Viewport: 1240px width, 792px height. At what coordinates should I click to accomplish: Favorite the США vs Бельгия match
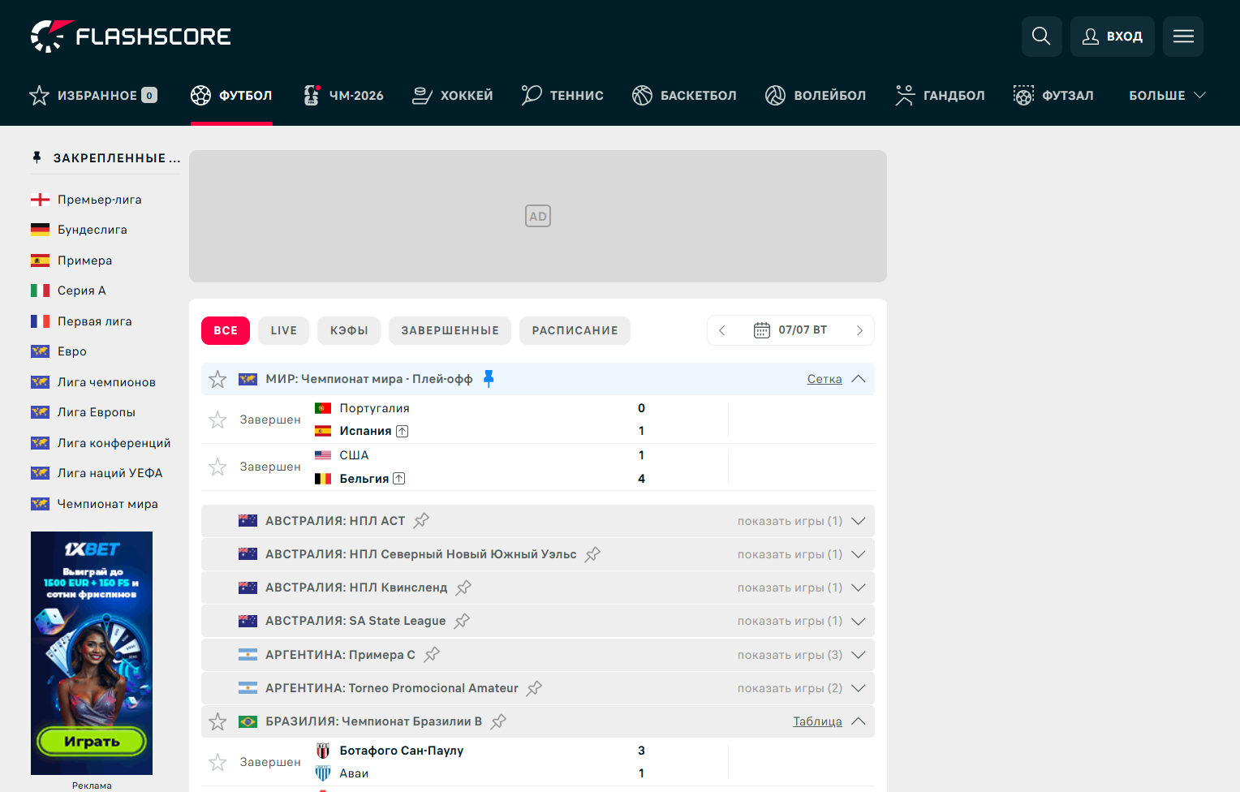(x=217, y=467)
